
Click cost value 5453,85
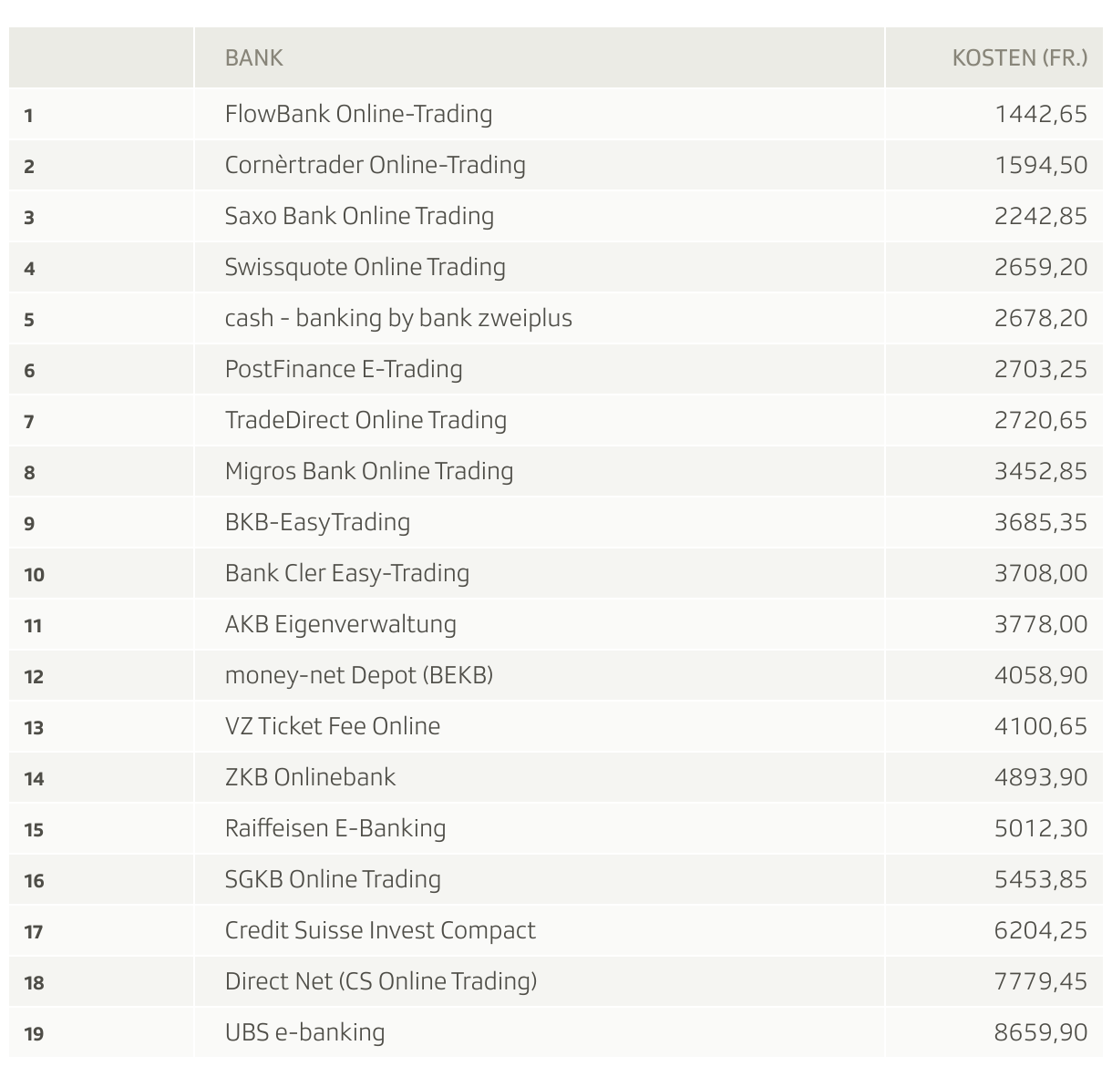coord(1041,879)
